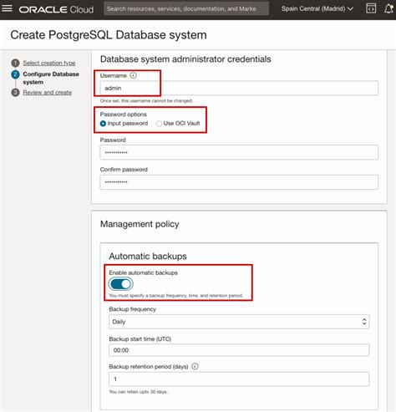Viewport: 396px width, 412px height.
Task: Click the Oracle Cloud logo
Action: pyautogui.click(x=56, y=9)
